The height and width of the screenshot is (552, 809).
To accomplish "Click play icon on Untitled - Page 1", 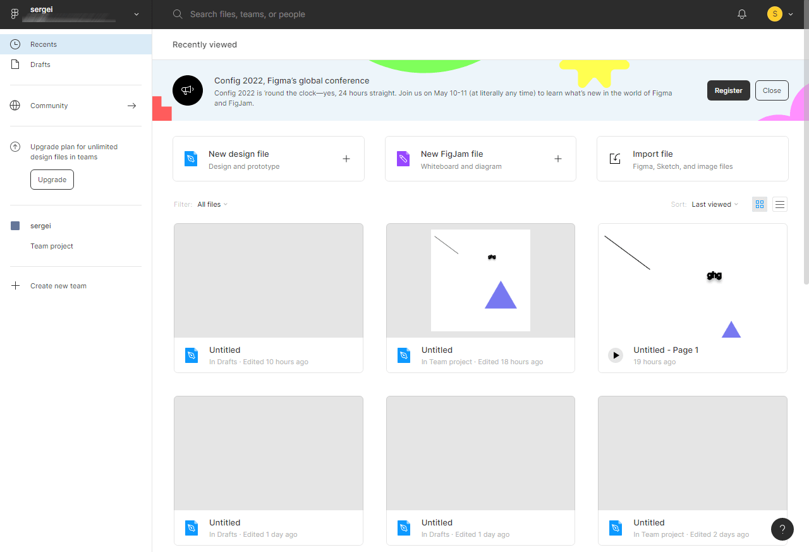I will pyautogui.click(x=616, y=355).
